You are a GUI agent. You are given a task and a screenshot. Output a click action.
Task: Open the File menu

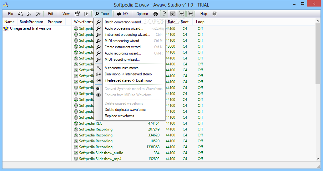point(10,14)
